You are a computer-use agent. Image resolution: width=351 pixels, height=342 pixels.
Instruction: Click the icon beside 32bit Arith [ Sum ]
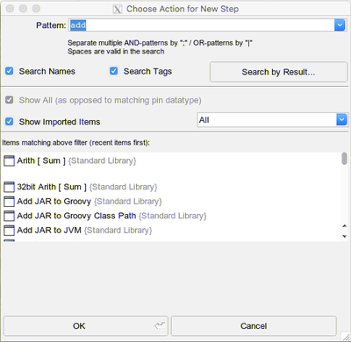coord(9,187)
